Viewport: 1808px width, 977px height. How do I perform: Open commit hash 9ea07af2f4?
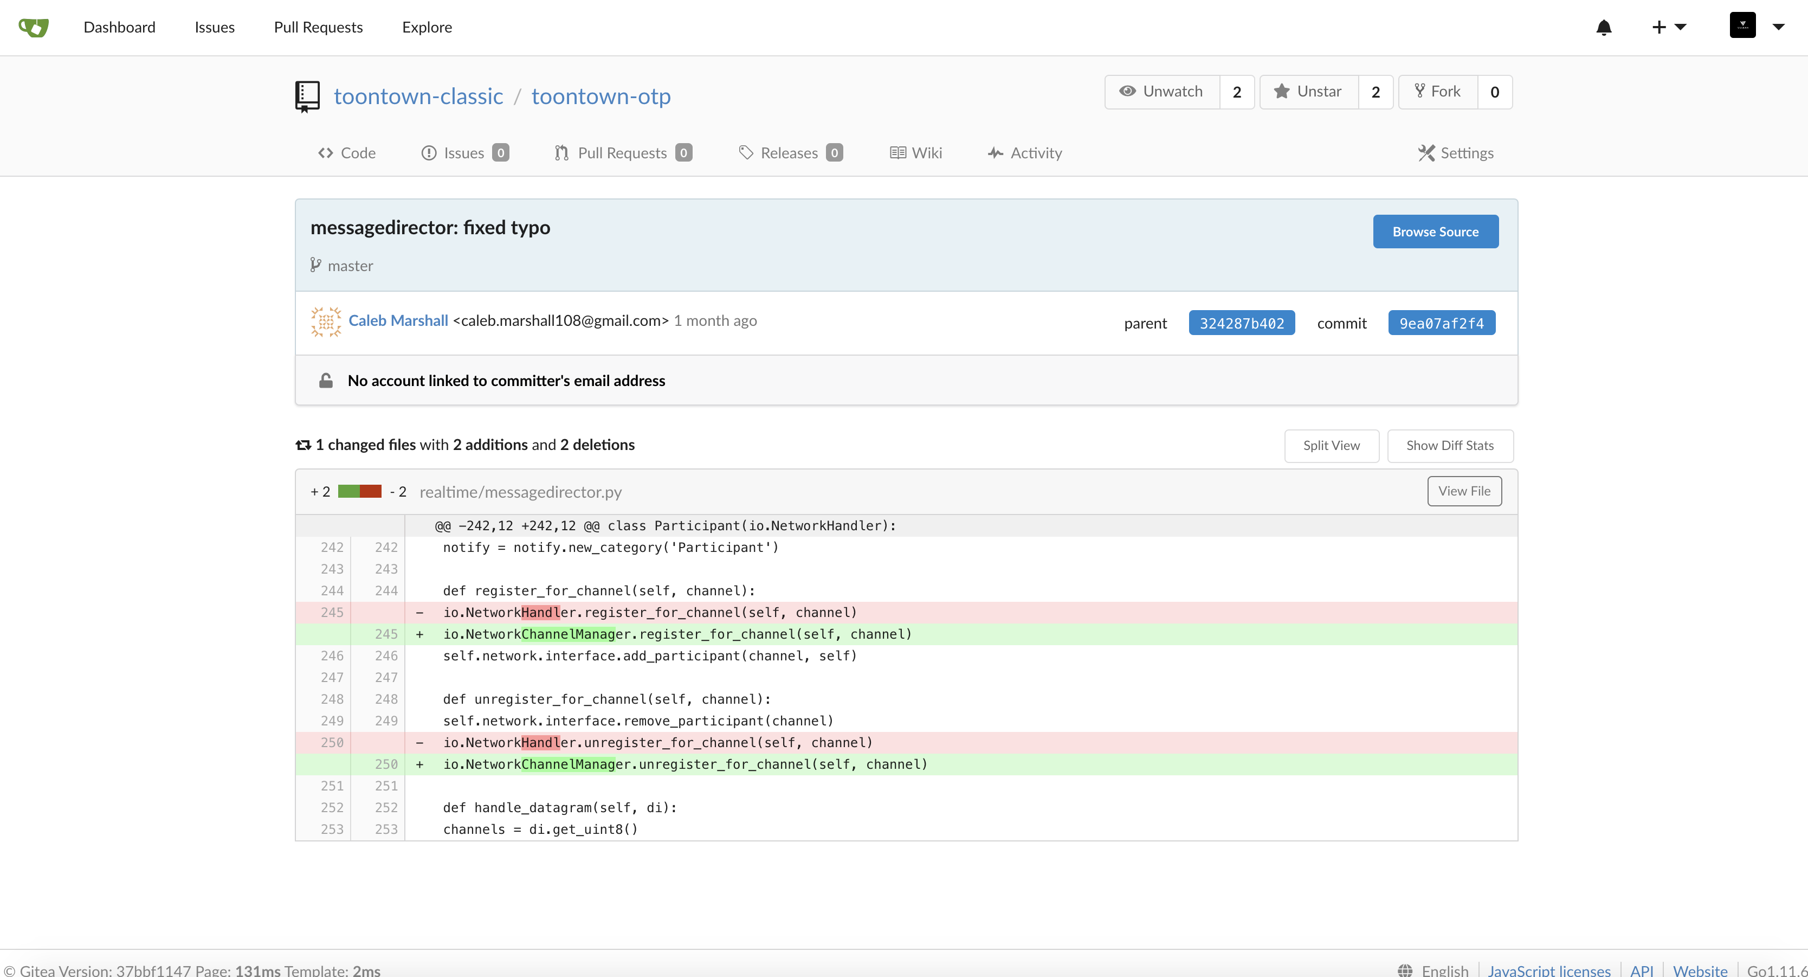(x=1442, y=323)
